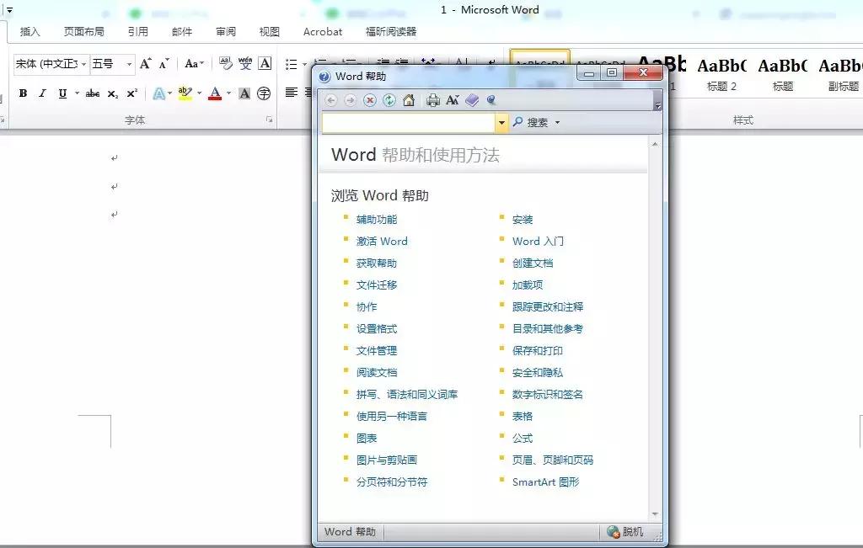Viewport: 863px width, 548px height.
Task: Toggle text highlight color on
Action: (185, 93)
